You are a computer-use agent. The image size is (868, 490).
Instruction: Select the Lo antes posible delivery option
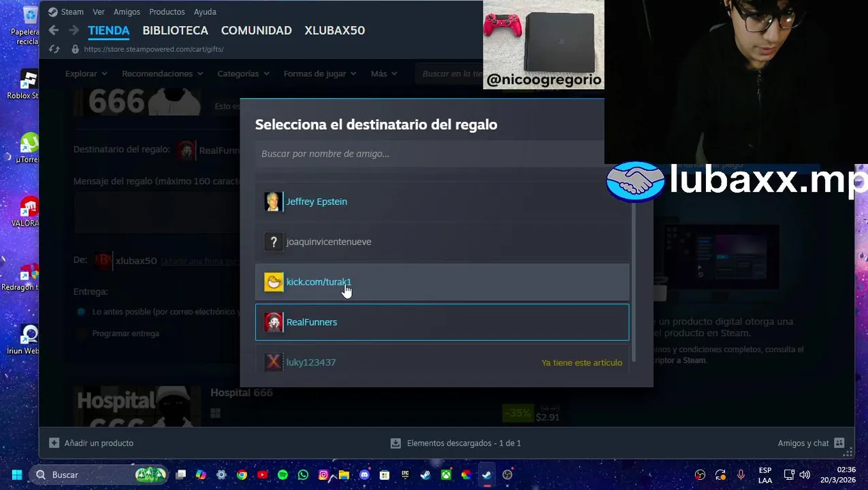[81, 312]
